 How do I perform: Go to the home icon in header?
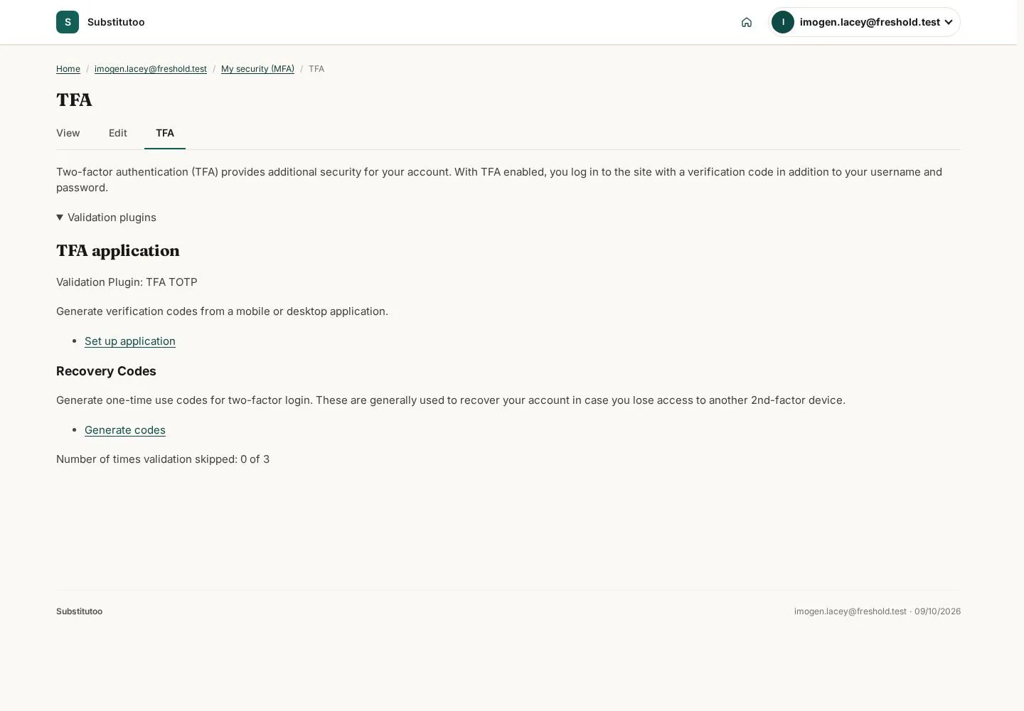[x=747, y=22]
